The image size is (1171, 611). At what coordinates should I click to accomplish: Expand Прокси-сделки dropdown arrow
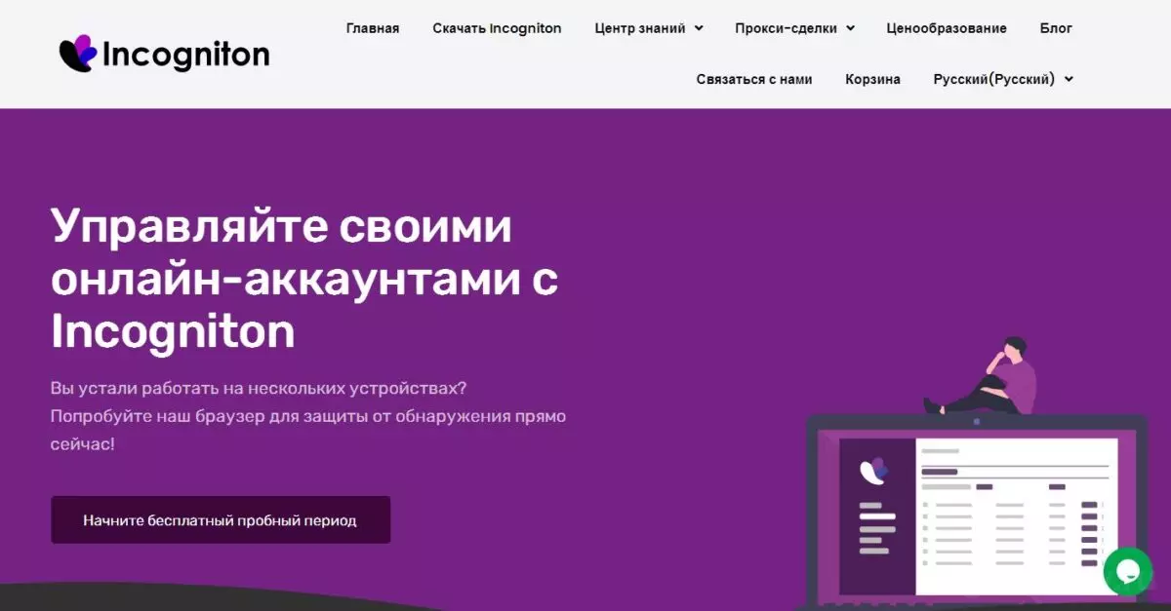pos(850,28)
